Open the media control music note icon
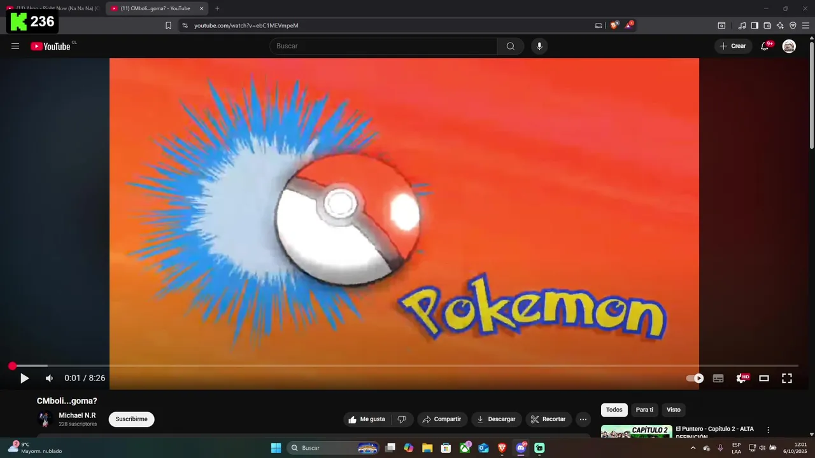Image resolution: width=815 pixels, height=458 pixels. pyautogui.click(x=742, y=25)
